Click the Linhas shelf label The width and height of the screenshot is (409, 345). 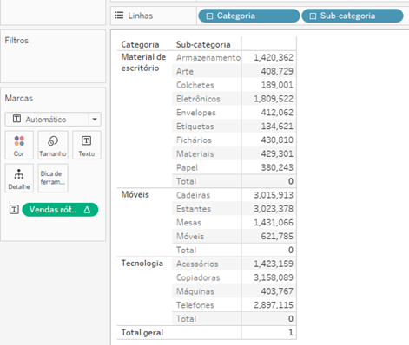click(x=141, y=16)
